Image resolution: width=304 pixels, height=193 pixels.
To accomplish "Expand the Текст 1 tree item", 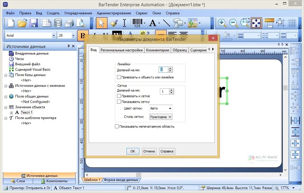I will (x=11, y=113).
